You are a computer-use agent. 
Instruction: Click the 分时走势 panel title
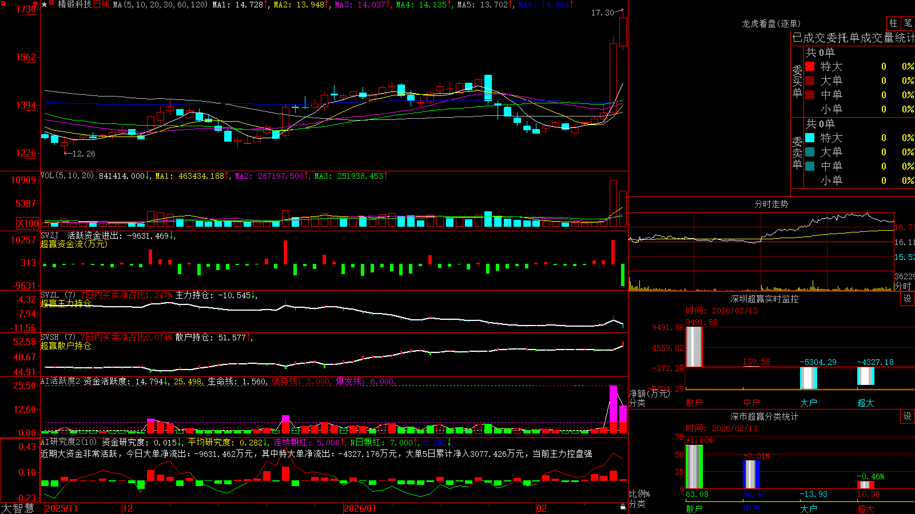[771, 204]
